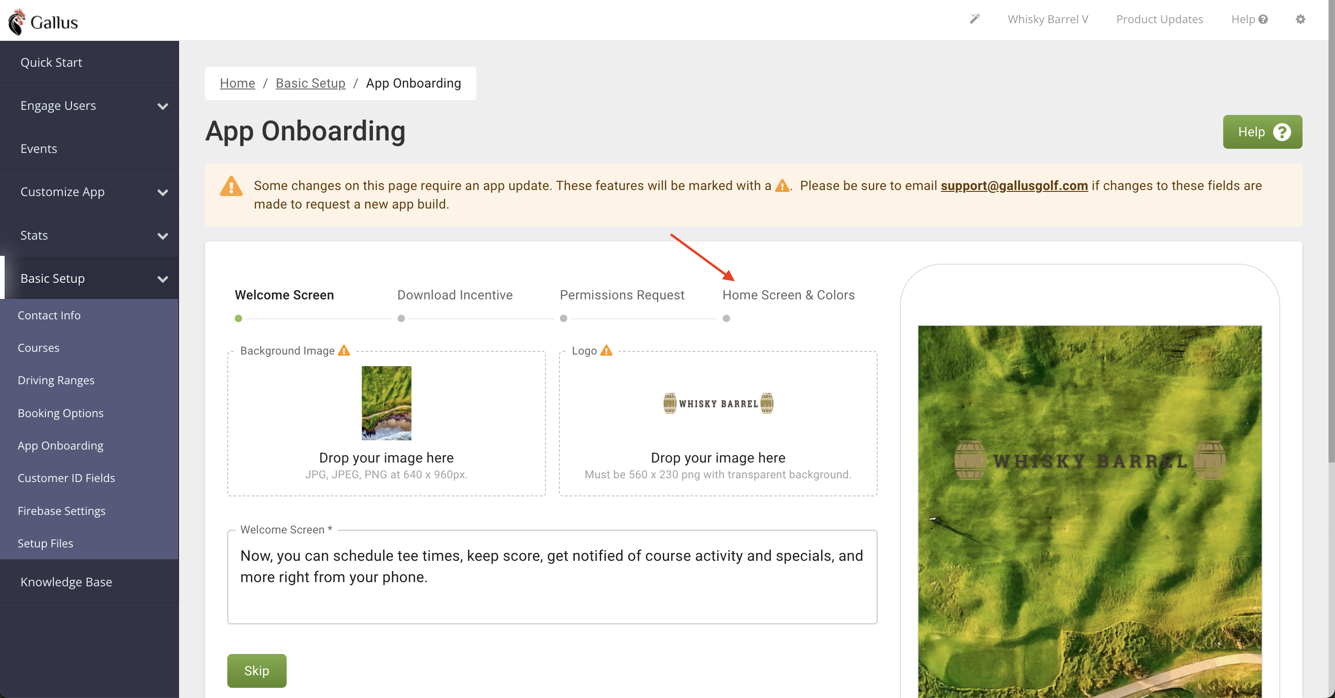This screenshot has height=698, width=1335.
Task: Open the Whisky Barrel V account menu
Action: [1048, 19]
